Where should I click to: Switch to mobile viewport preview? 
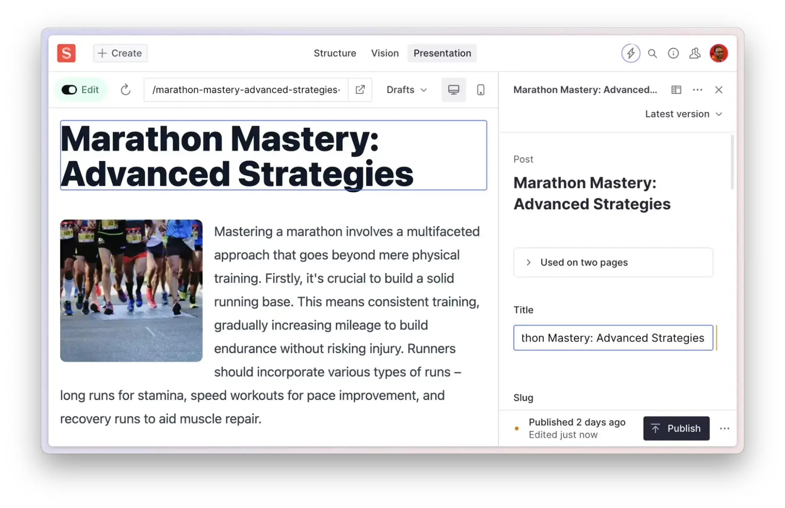pyautogui.click(x=480, y=90)
